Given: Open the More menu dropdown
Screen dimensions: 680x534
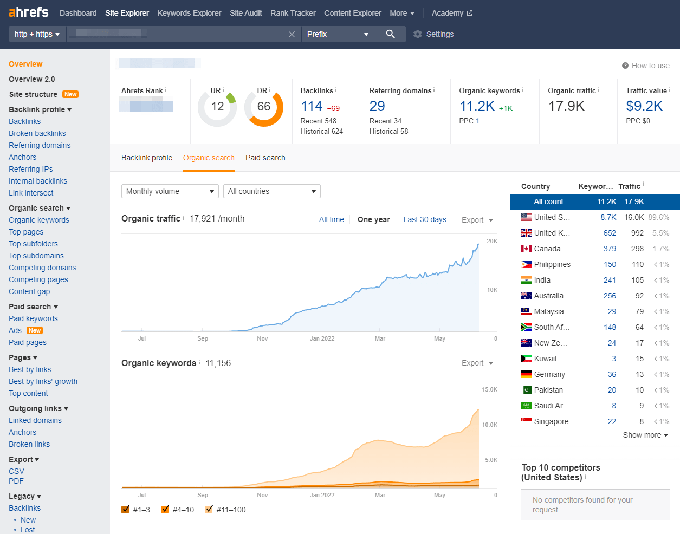Looking at the screenshot, I should 402,13.
